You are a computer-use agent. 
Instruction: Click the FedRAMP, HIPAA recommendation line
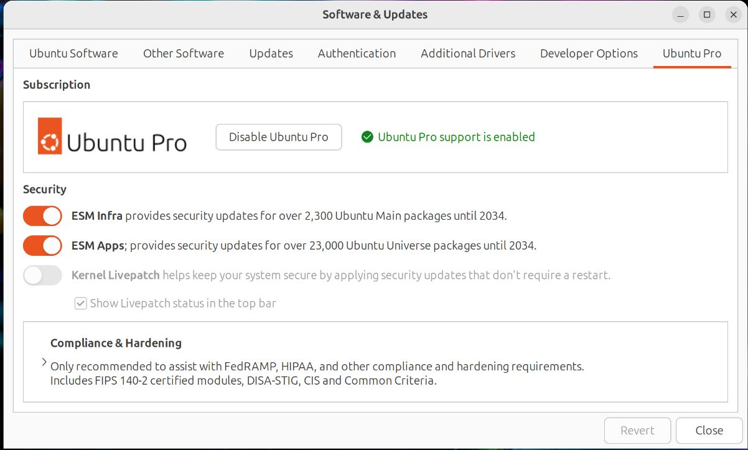point(317,366)
